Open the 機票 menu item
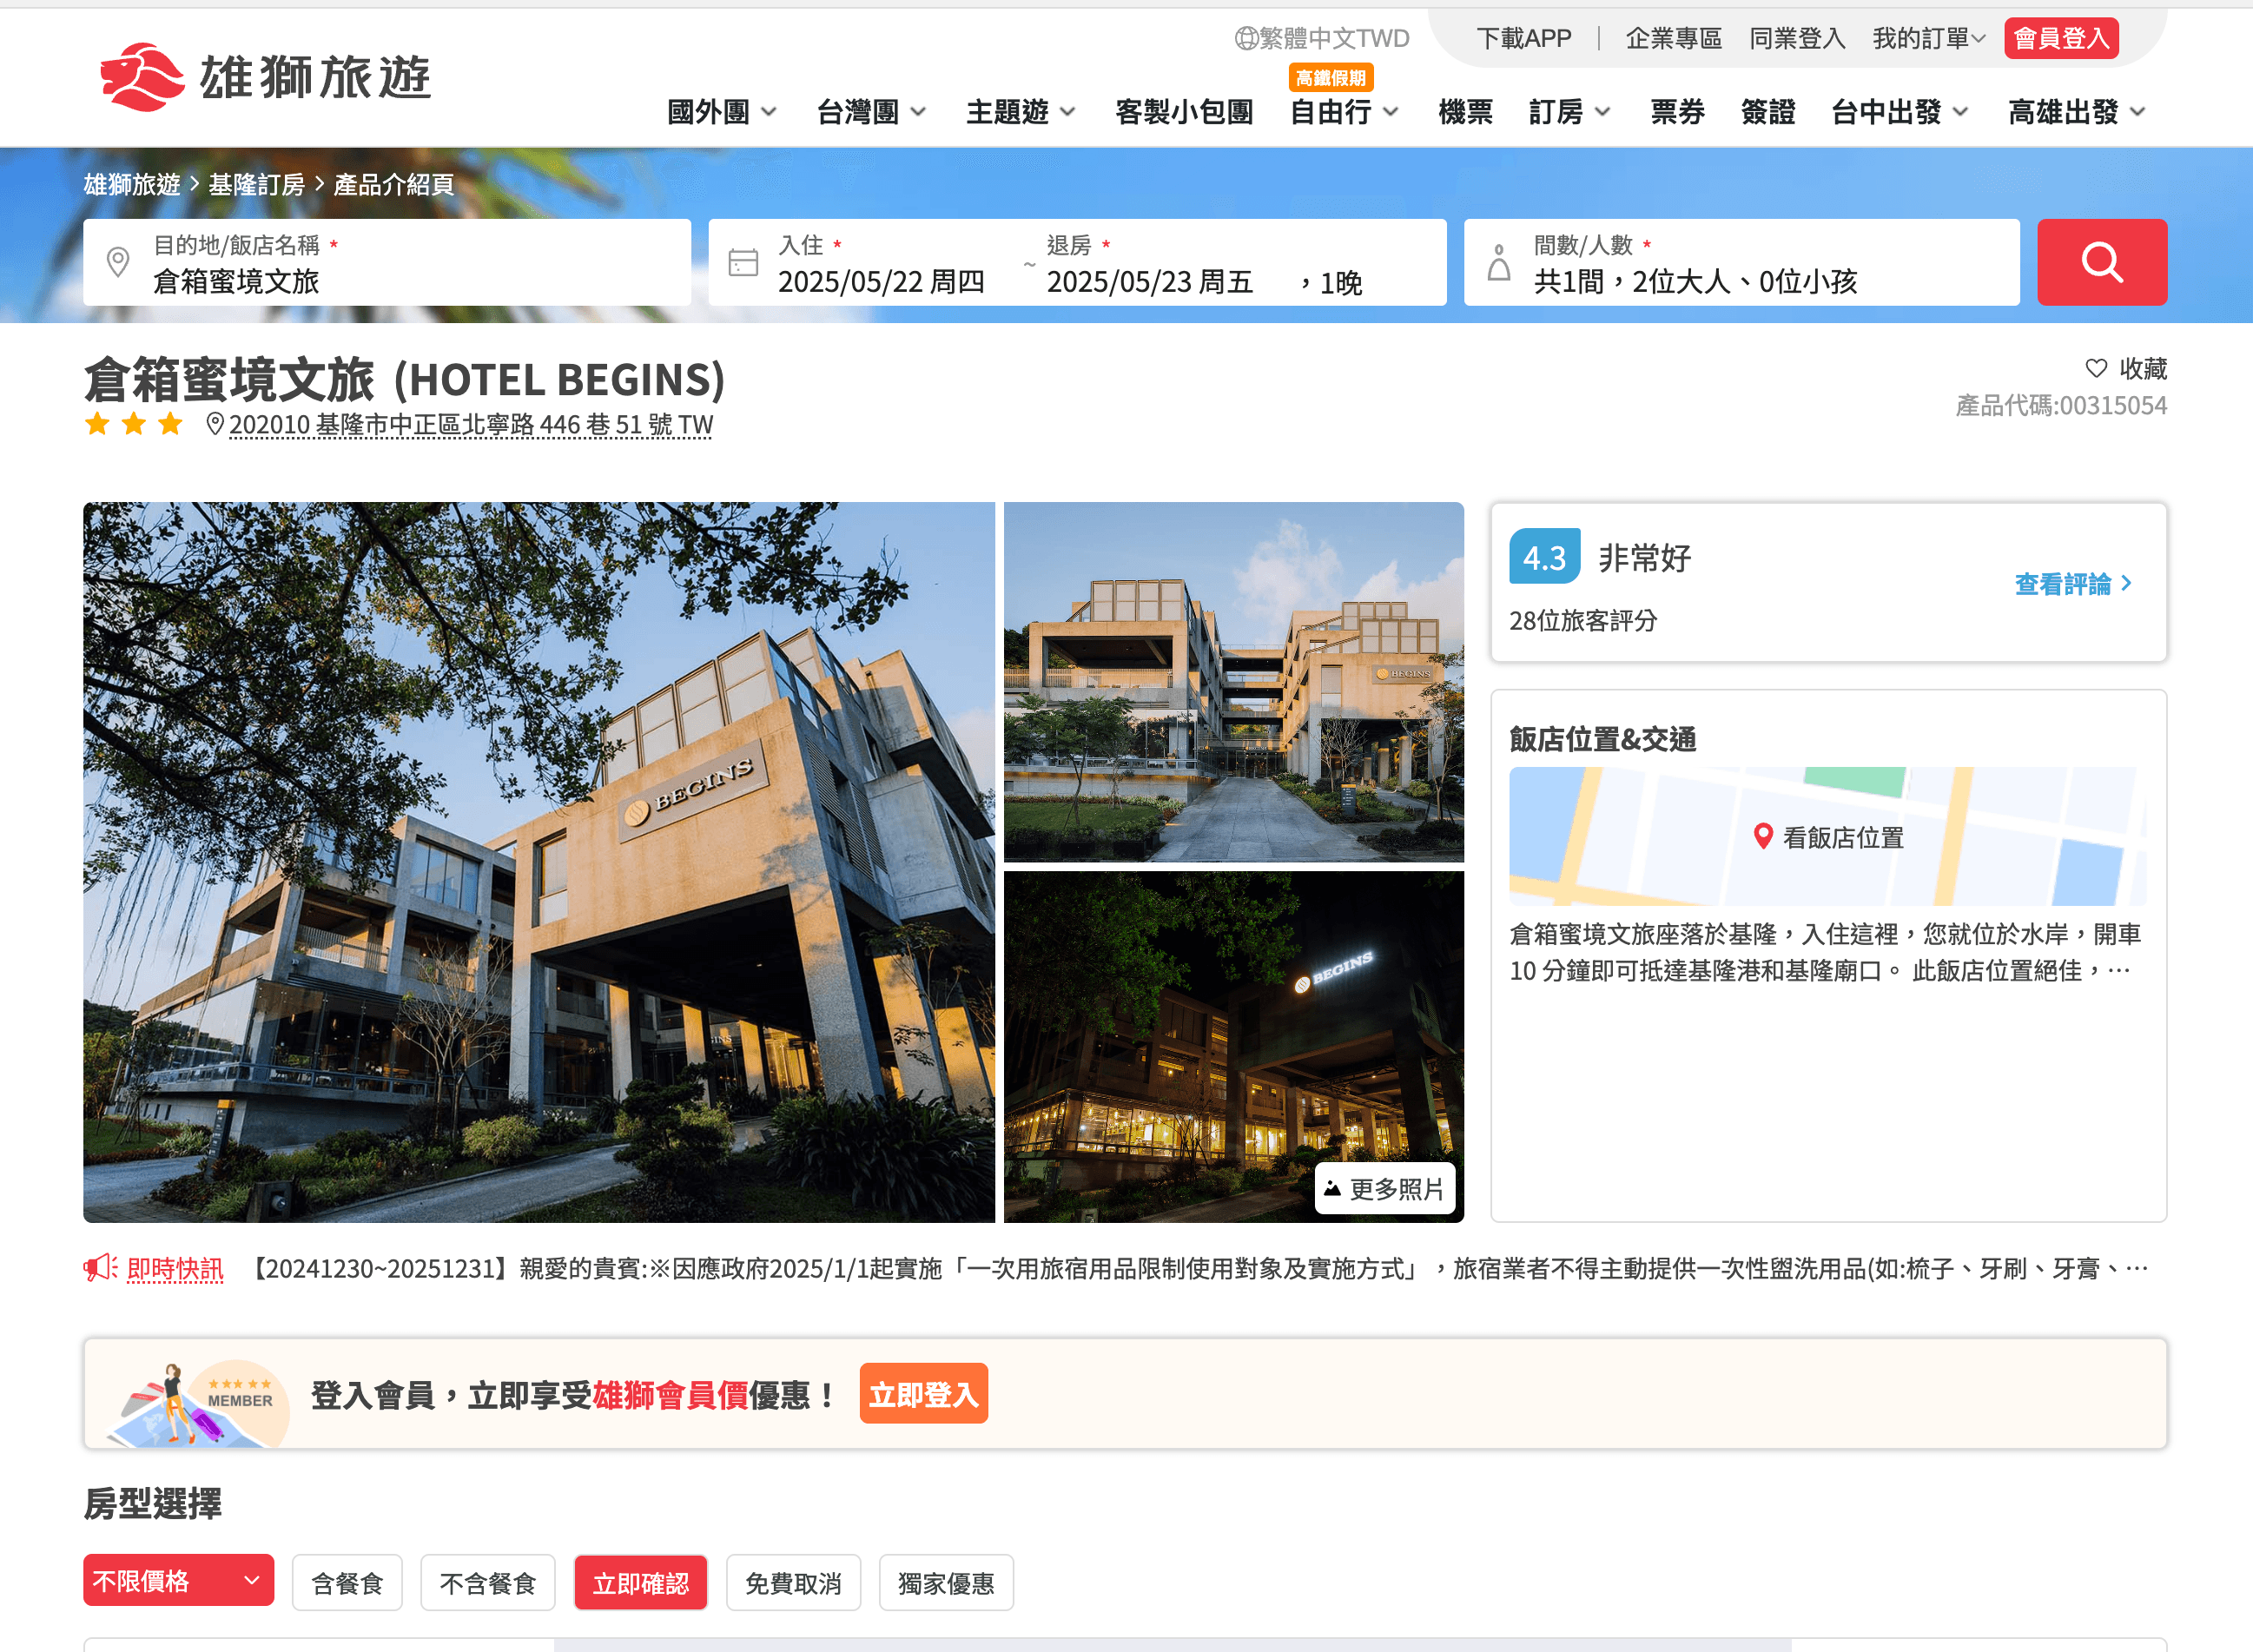 pyautogui.click(x=1465, y=112)
